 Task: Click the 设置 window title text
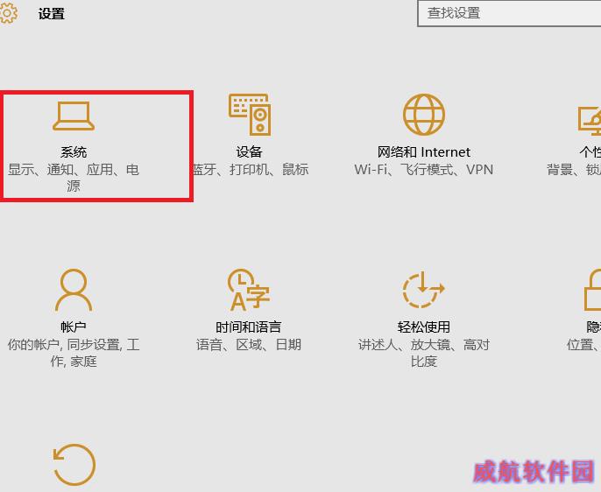pos(52,14)
